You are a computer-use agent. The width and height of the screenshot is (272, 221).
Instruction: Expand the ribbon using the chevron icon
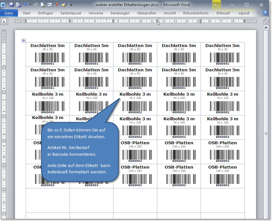(258, 13)
